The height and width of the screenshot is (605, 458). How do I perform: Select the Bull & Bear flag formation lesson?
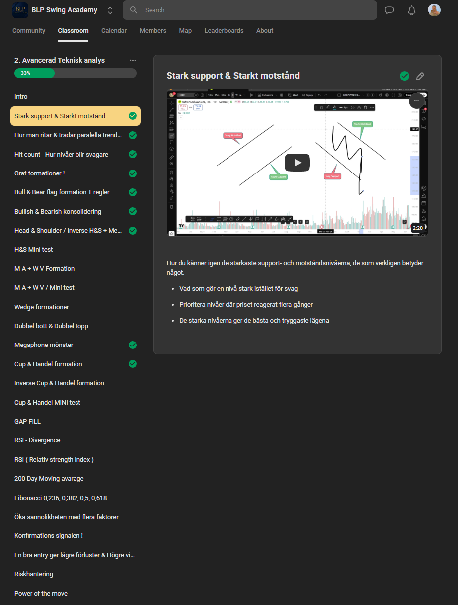click(76, 192)
